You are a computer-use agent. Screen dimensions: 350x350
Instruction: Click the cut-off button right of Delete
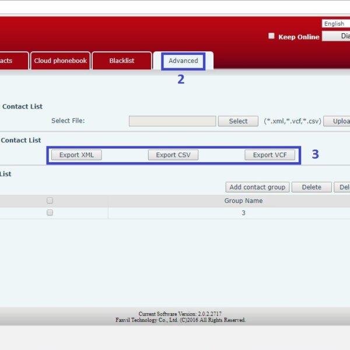(343, 187)
